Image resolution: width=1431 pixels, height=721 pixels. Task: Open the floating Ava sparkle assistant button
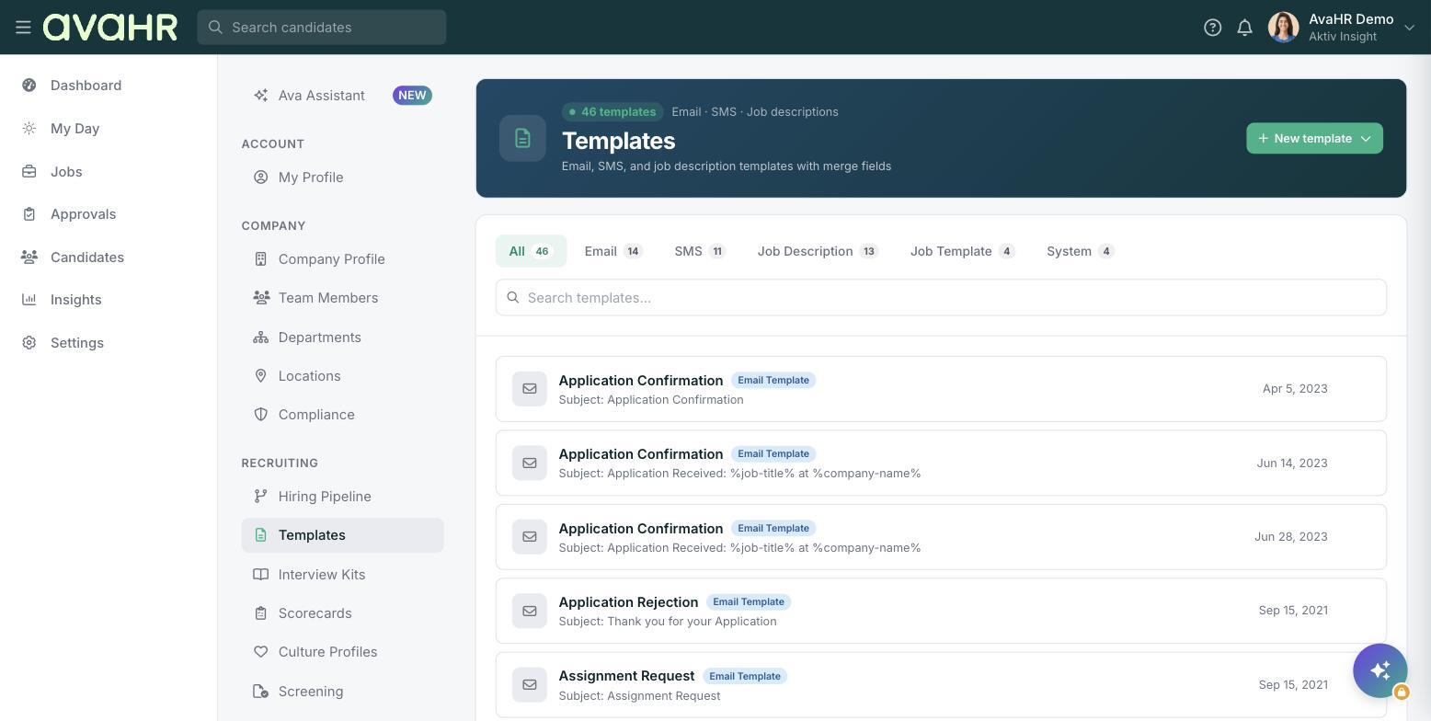coord(1379,670)
